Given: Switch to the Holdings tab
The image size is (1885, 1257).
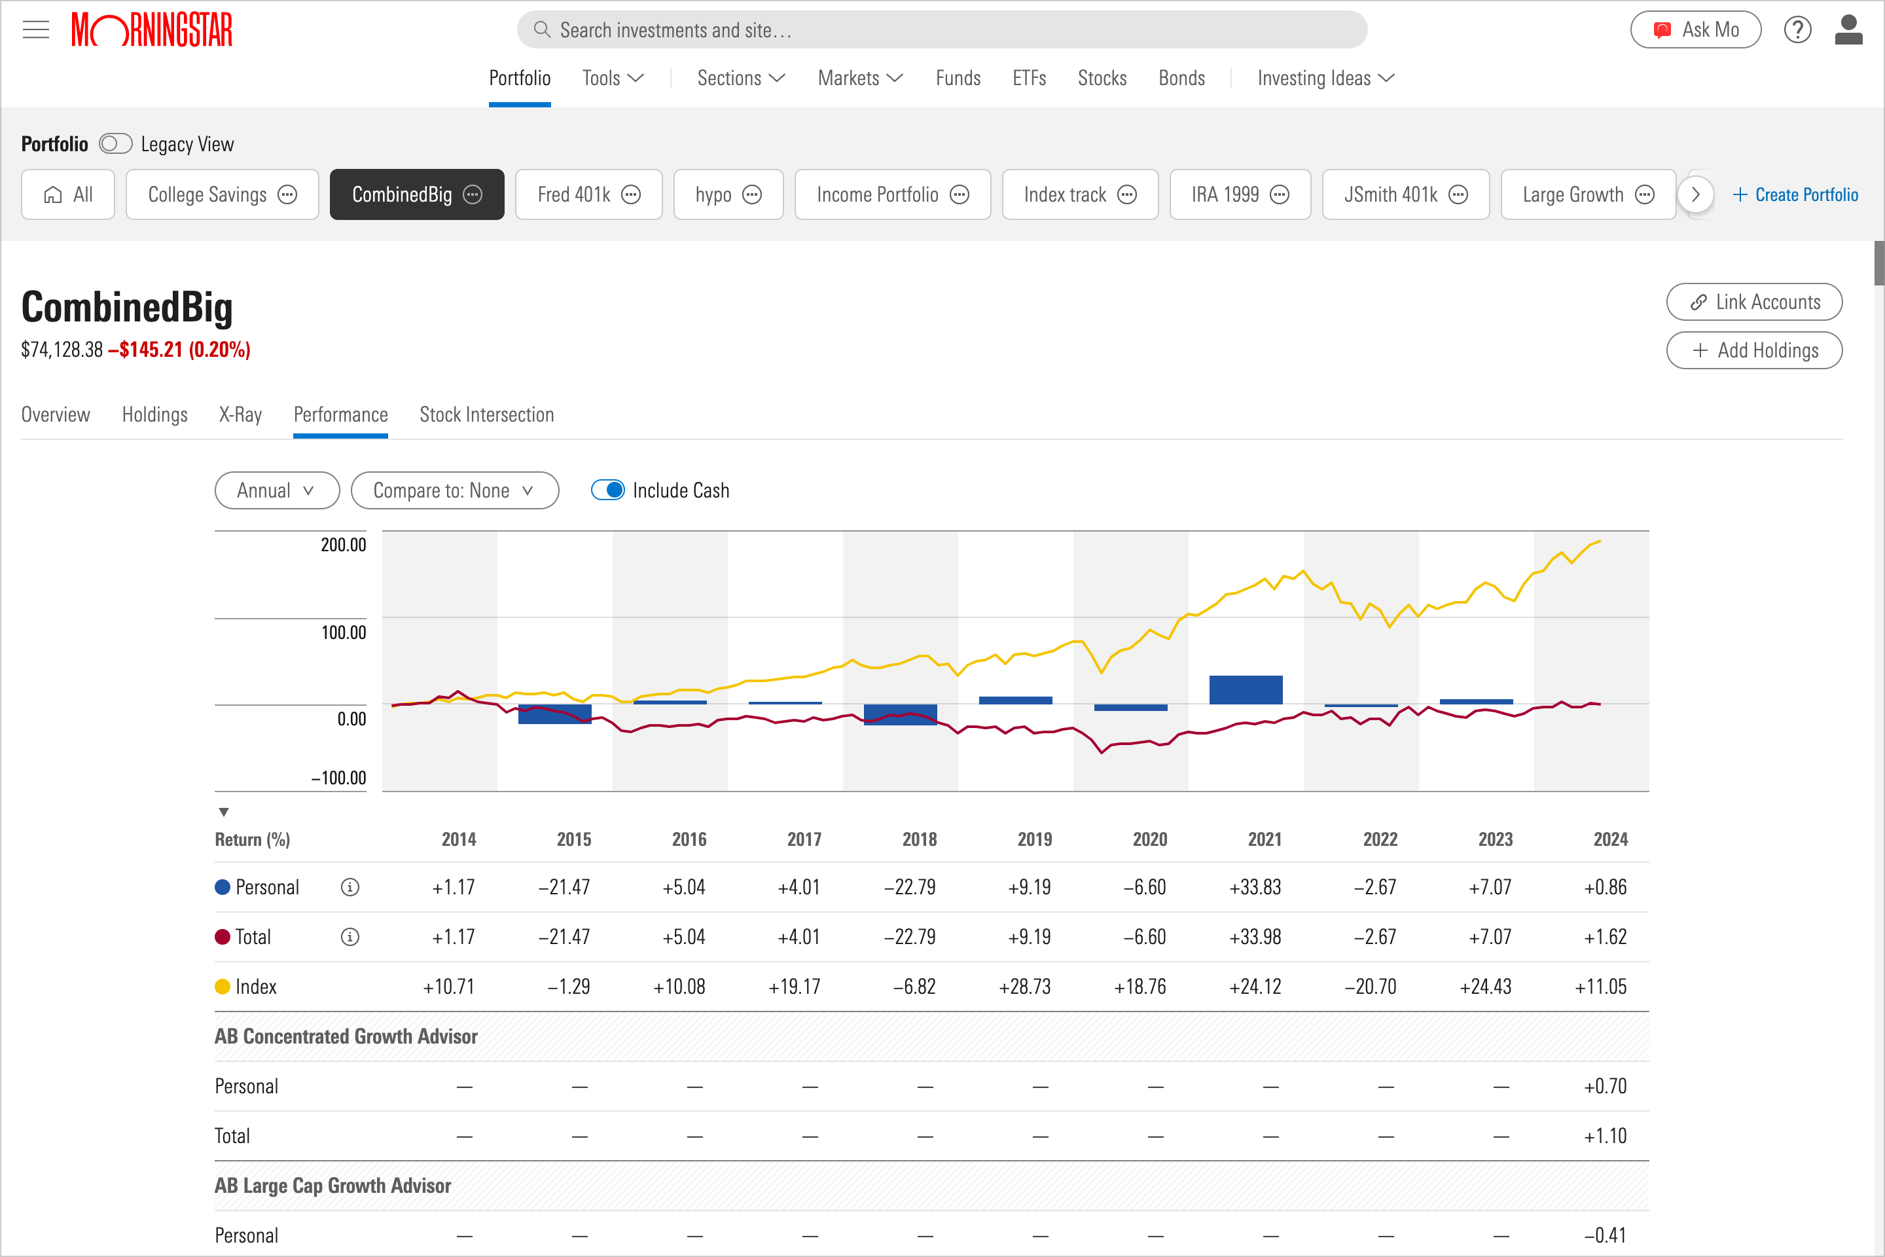Looking at the screenshot, I should (x=154, y=414).
